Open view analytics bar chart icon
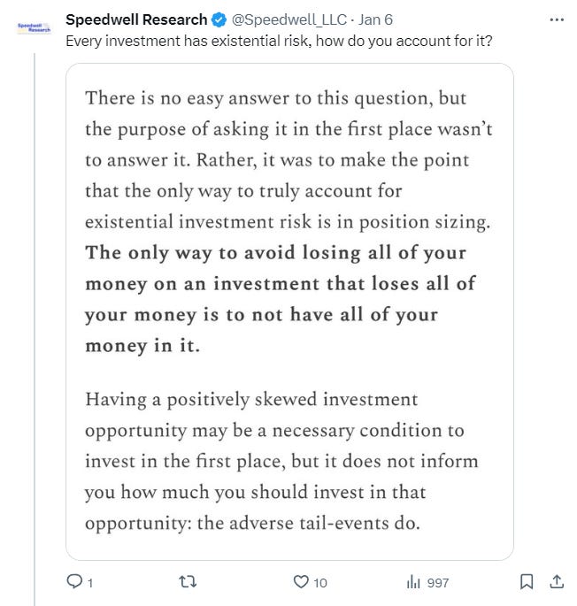 click(413, 581)
